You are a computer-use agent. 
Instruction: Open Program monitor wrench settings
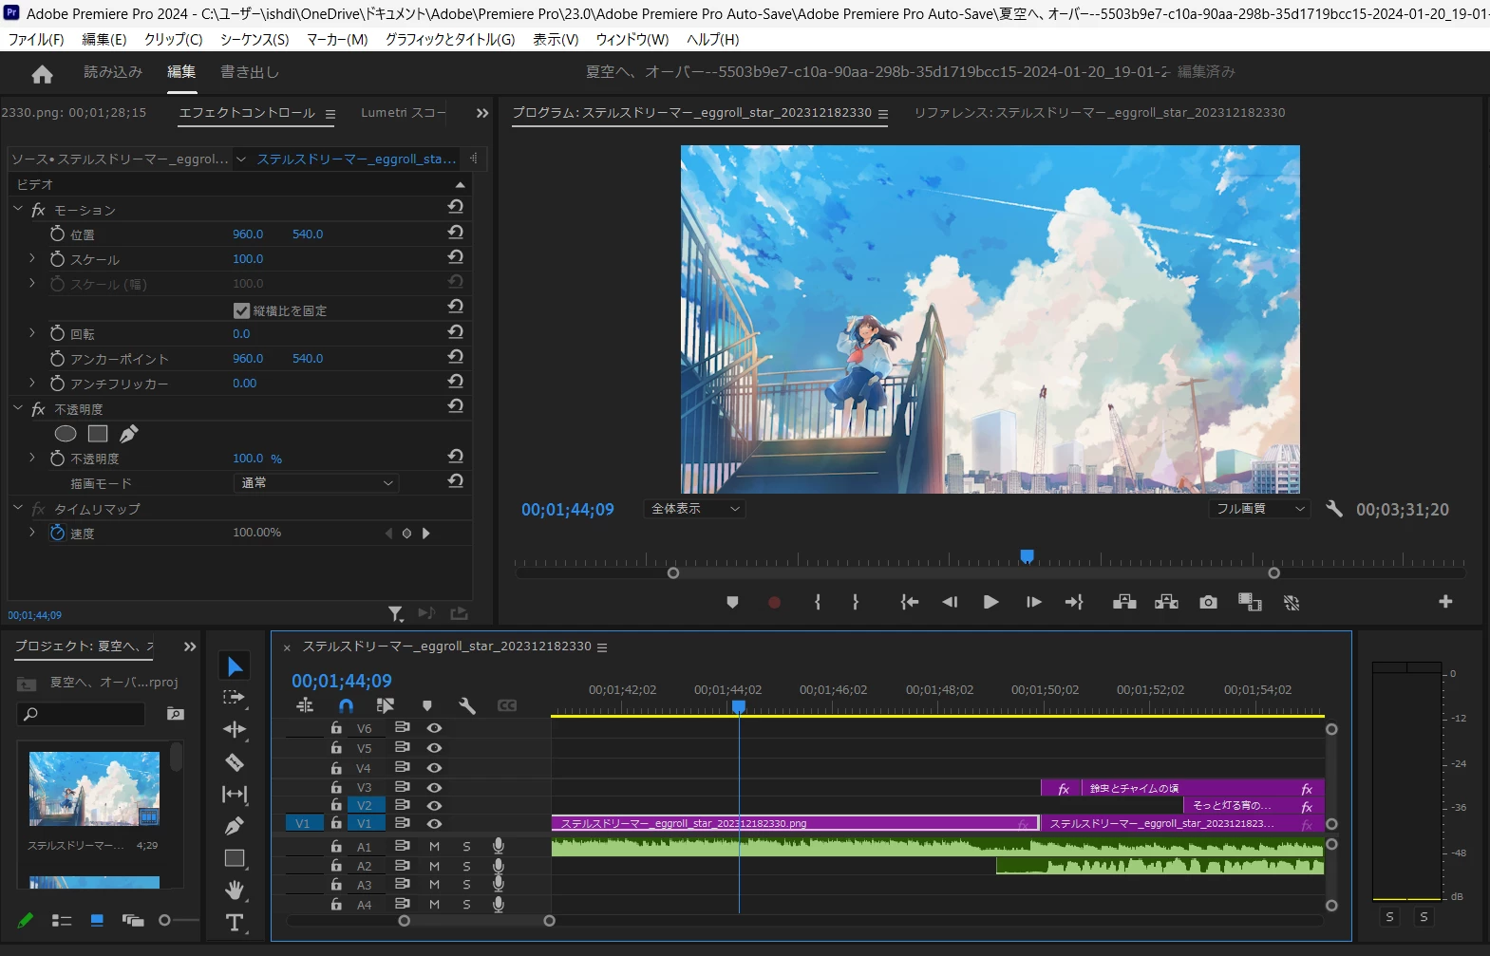1334,509
